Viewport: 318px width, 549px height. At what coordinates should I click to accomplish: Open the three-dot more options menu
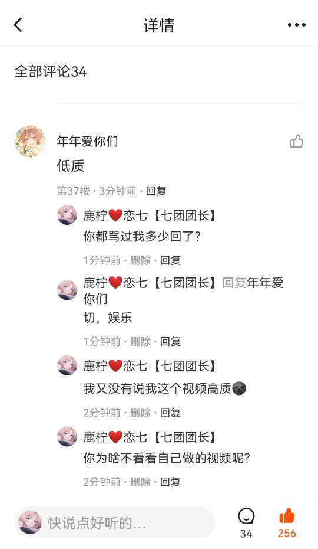click(x=297, y=25)
